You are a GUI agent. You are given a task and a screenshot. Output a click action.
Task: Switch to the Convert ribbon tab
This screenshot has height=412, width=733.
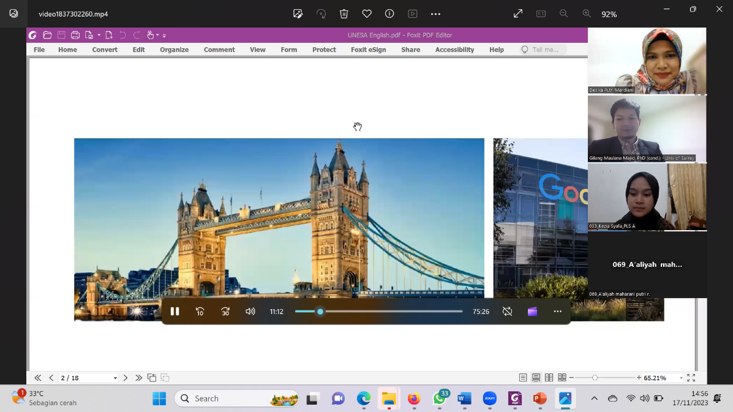pos(105,50)
